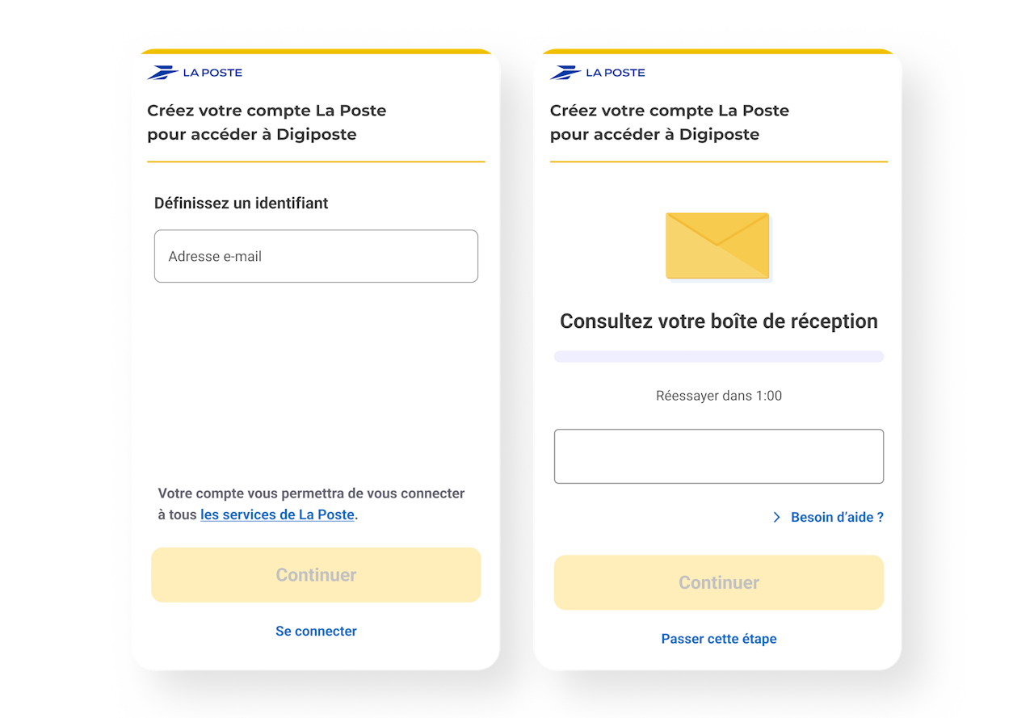The image size is (1034, 718).
Task: Click the LA POSTE wordmark on left card
Action: coord(212,73)
